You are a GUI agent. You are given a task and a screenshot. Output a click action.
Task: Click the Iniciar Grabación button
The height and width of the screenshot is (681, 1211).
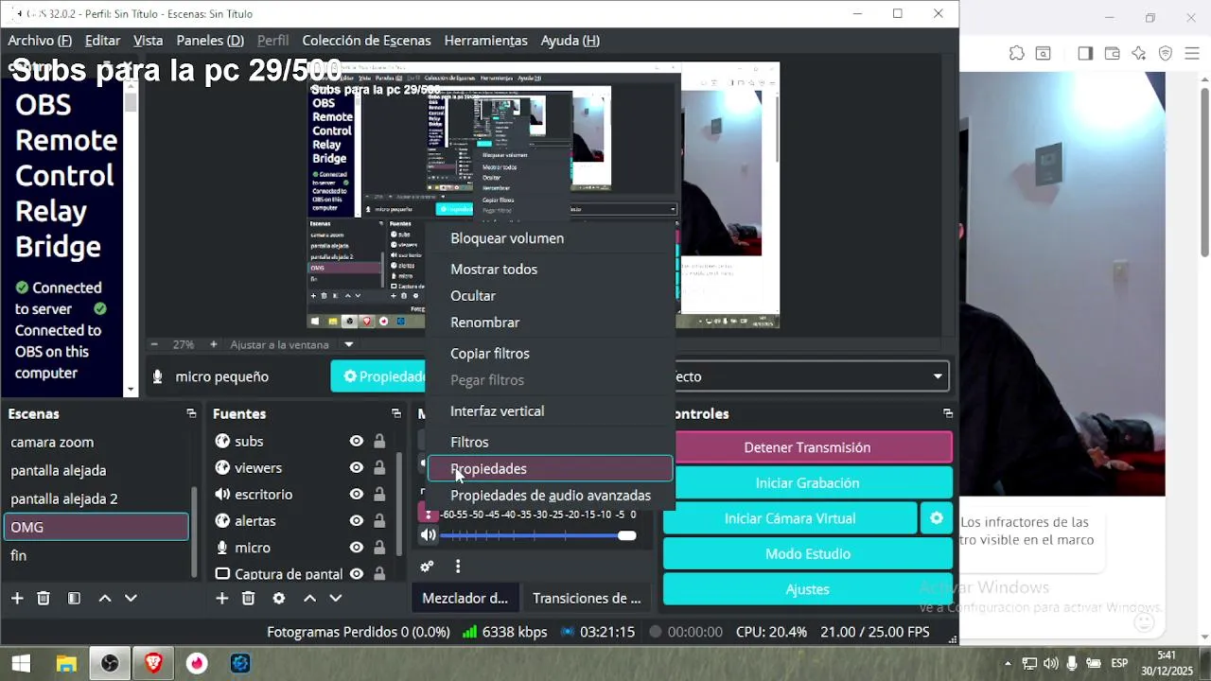tap(807, 482)
